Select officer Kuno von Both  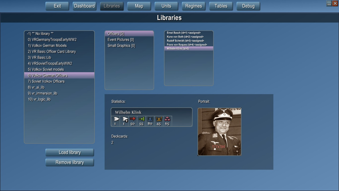click(189, 37)
